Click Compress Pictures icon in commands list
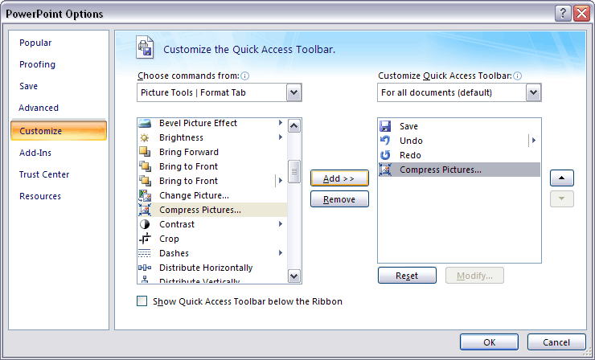This screenshot has height=360, width=595. 145,210
